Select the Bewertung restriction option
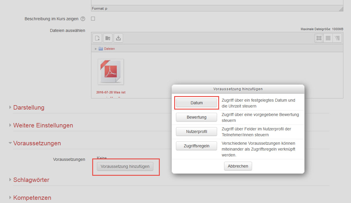351x203 pixels. click(197, 117)
